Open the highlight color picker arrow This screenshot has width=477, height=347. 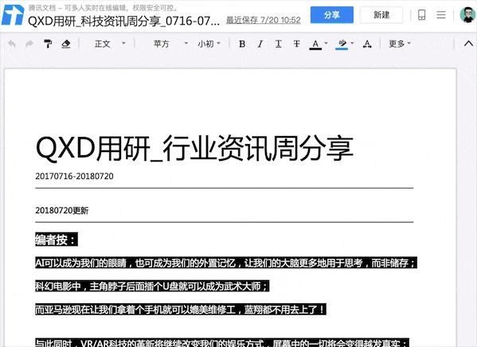tap(352, 44)
